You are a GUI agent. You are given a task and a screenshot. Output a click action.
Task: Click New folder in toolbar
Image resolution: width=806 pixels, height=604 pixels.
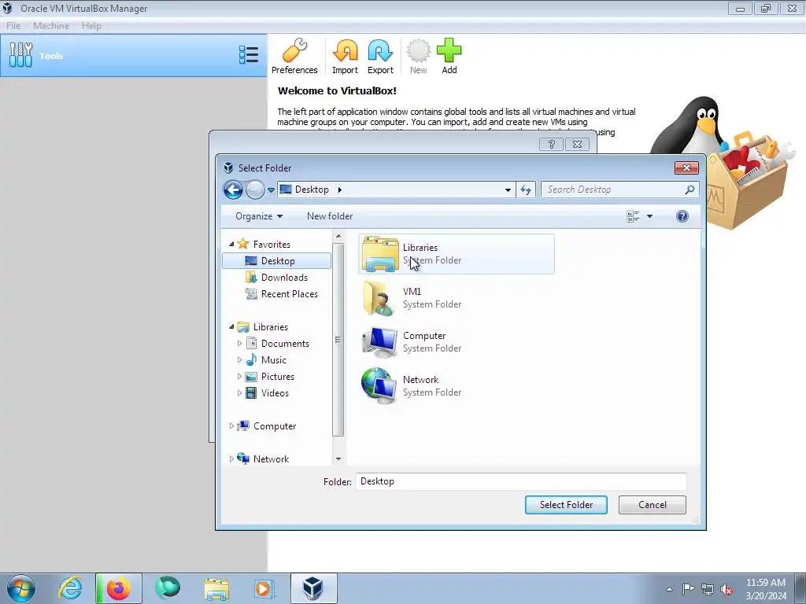click(x=330, y=216)
